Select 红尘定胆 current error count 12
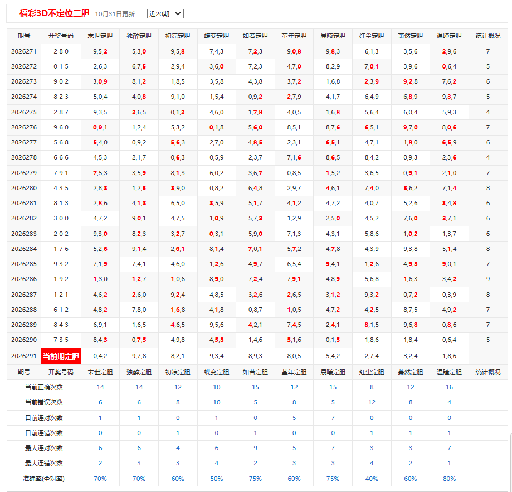The width and height of the screenshot is (512, 492). [372, 402]
